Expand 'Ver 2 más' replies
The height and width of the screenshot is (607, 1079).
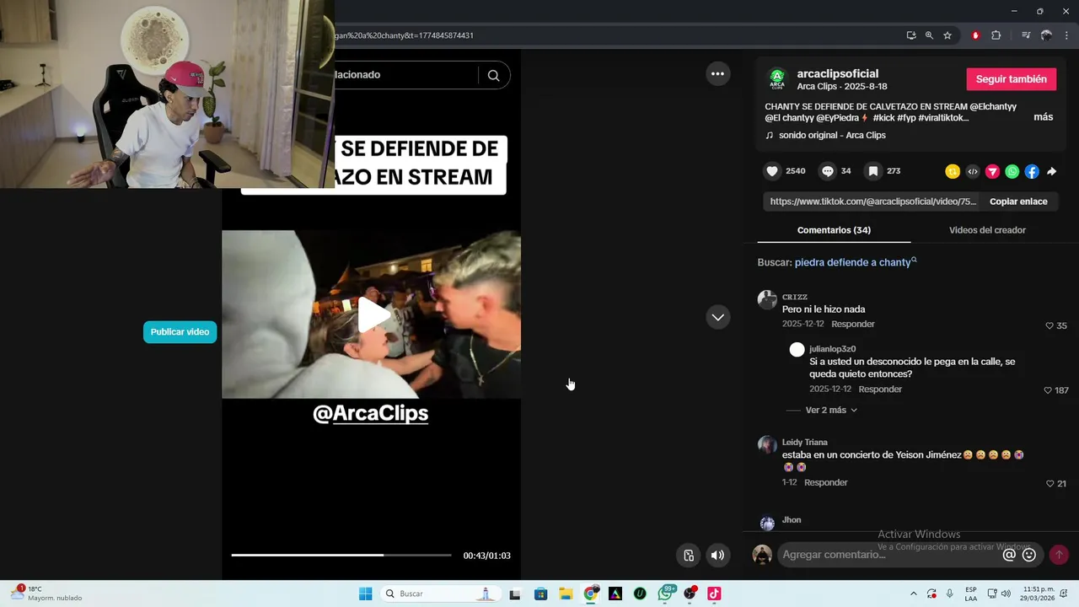tap(831, 410)
